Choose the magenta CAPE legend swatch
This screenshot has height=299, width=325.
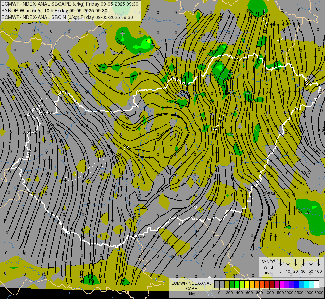(x=282, y=284)
